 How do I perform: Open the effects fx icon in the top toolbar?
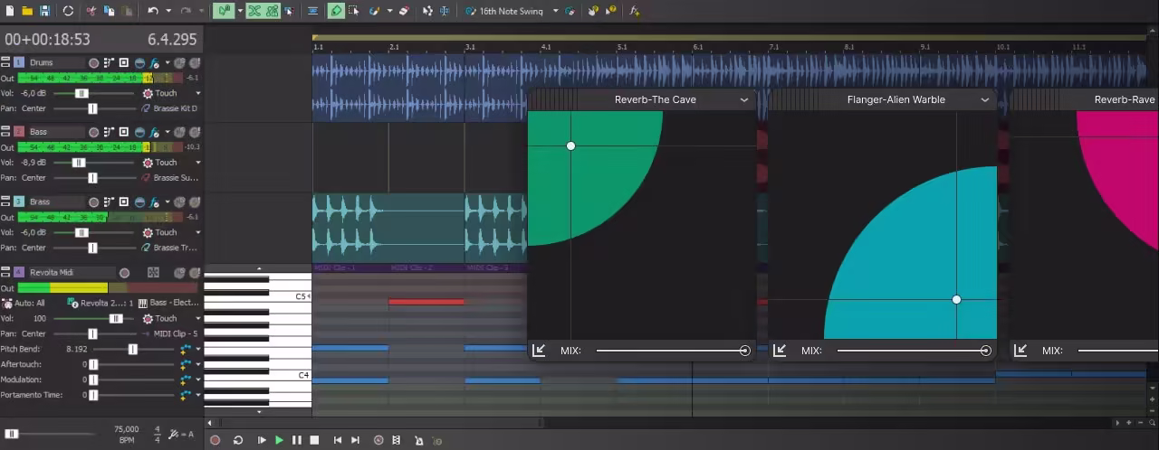[x=634, y=11]
